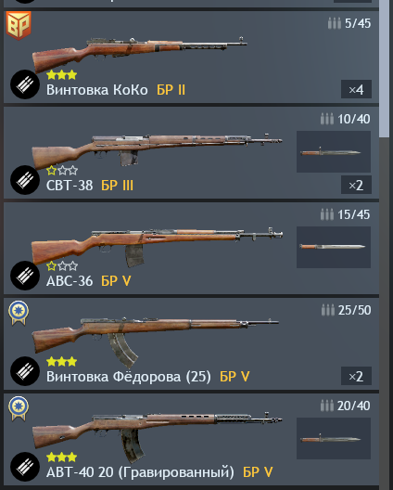Viewport: 393px width, 490px height.
Task: Click ammo icon beside Винтовка Фёдорова
Action: click(x=25, y=371)
